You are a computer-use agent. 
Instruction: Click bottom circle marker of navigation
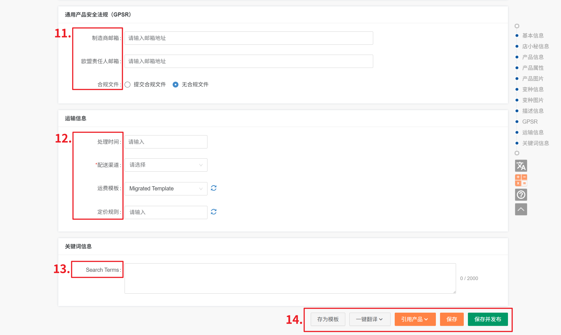pyautogui.click(x=517, y=153)
